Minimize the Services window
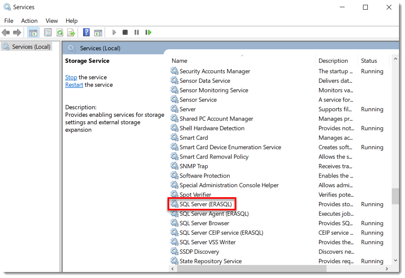 tap(342, 7)
